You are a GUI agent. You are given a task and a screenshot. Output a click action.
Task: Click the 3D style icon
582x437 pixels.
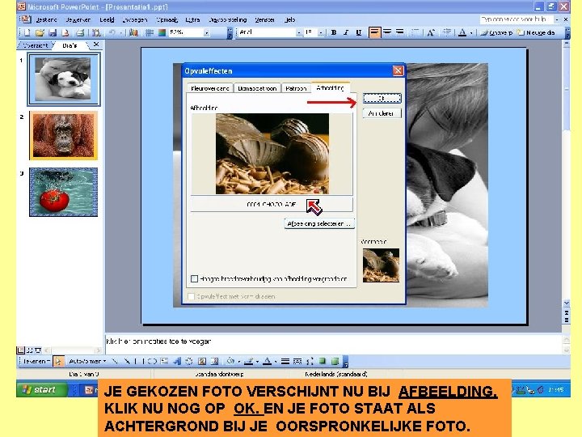pyautogui.click(x=335, y=361)
